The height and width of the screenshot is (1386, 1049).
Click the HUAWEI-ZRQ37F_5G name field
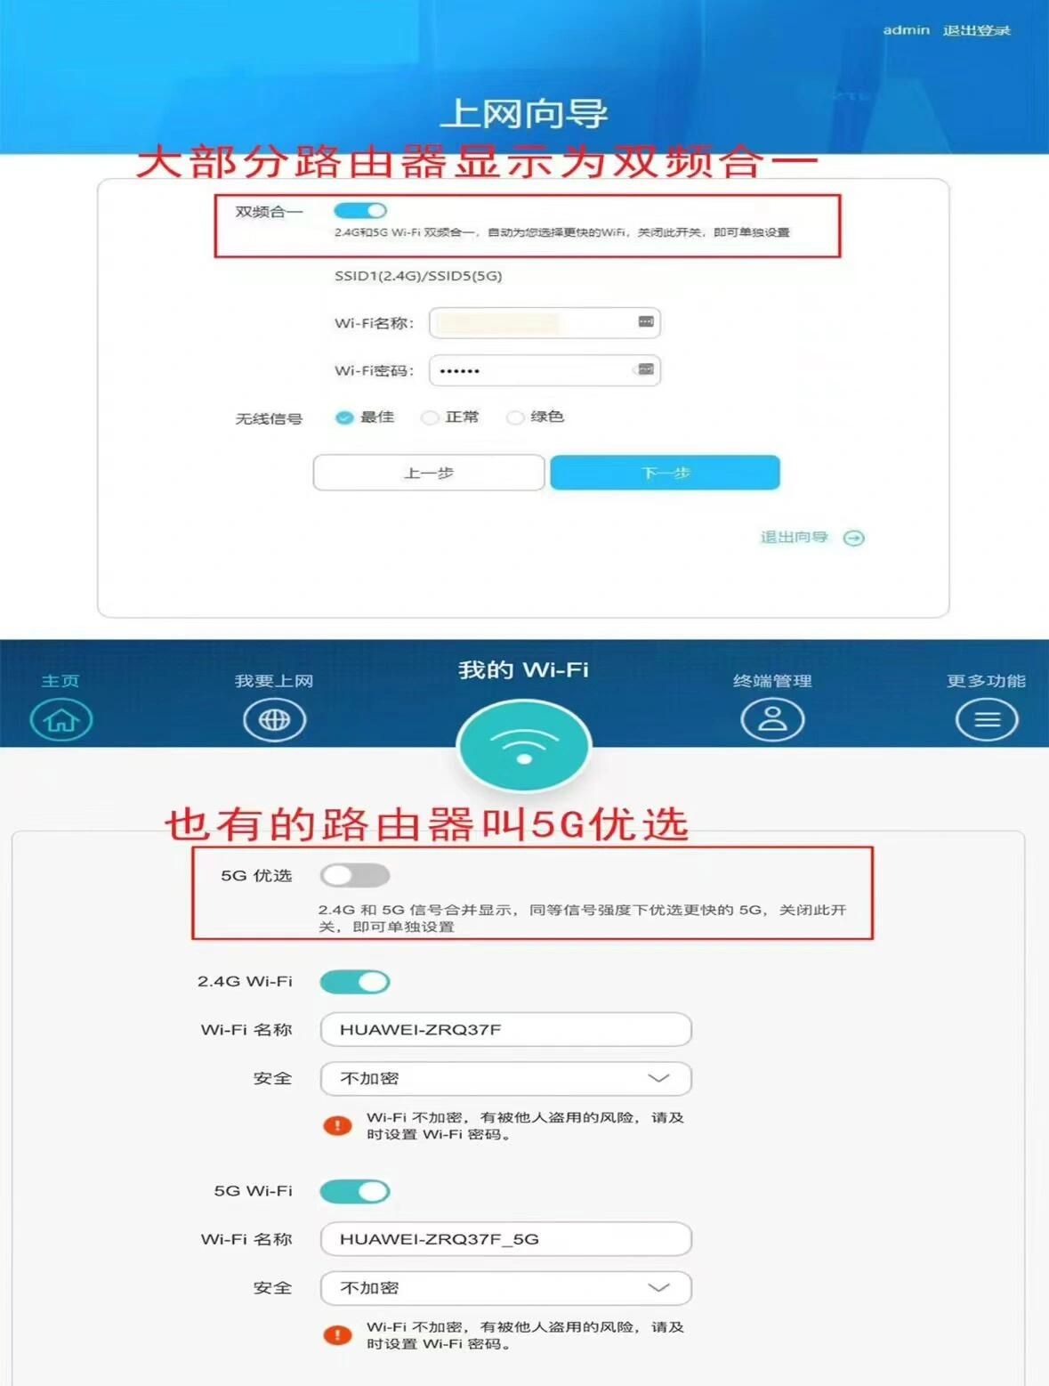tap(505, 1238)
